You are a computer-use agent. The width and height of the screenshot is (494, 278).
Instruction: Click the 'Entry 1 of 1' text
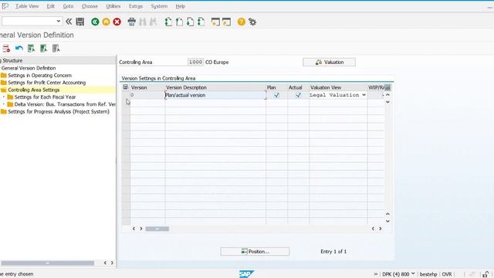point(333,252)
